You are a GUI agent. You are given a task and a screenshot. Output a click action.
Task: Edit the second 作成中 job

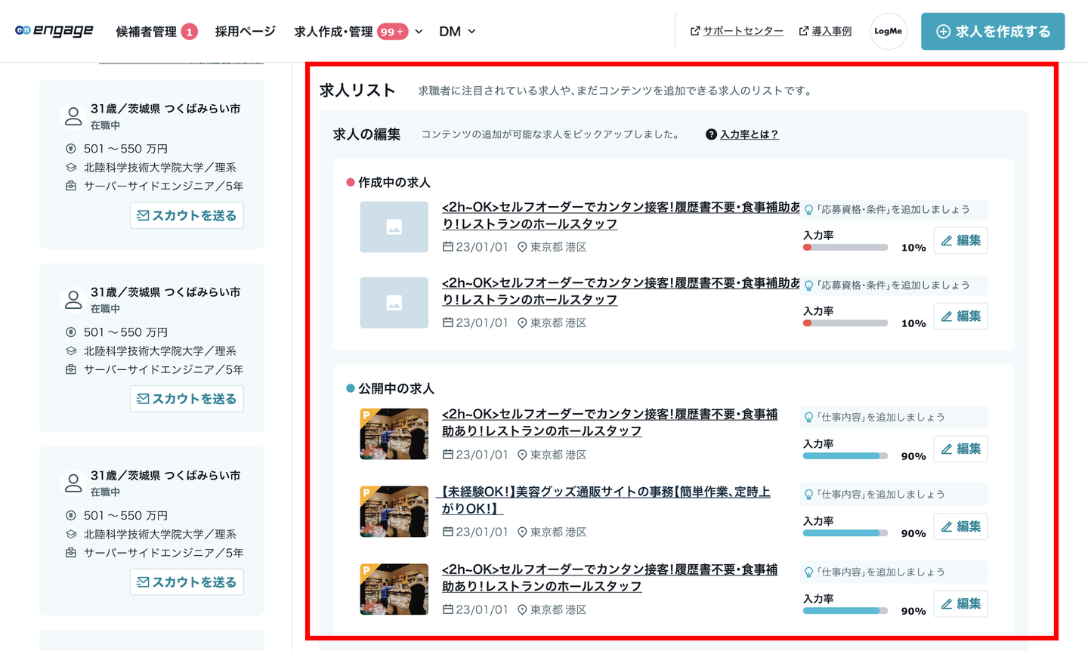tap(960, 316)
